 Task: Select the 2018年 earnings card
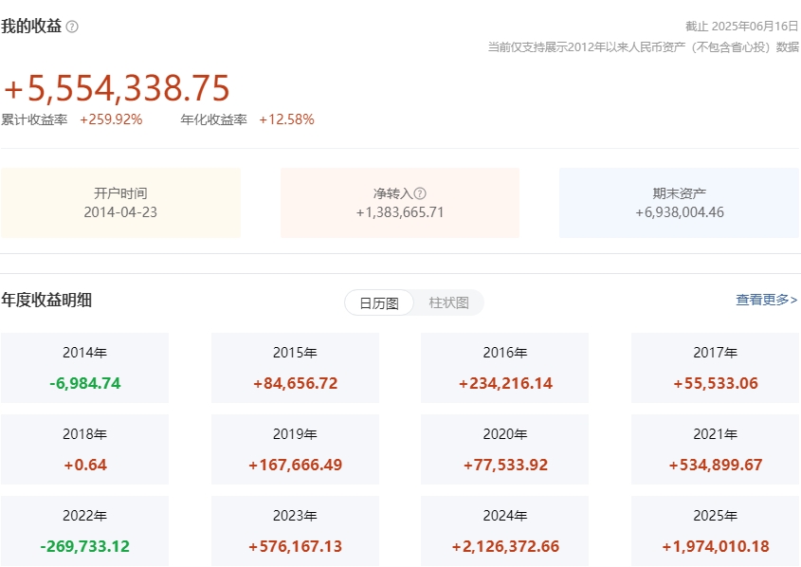[x=84, y=449]
